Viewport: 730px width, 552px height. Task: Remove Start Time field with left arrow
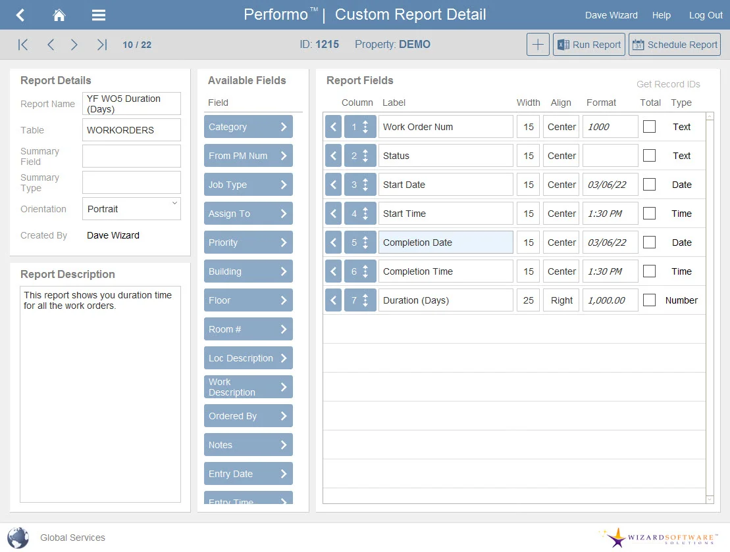pyautogui.click(x=333, y=214)
